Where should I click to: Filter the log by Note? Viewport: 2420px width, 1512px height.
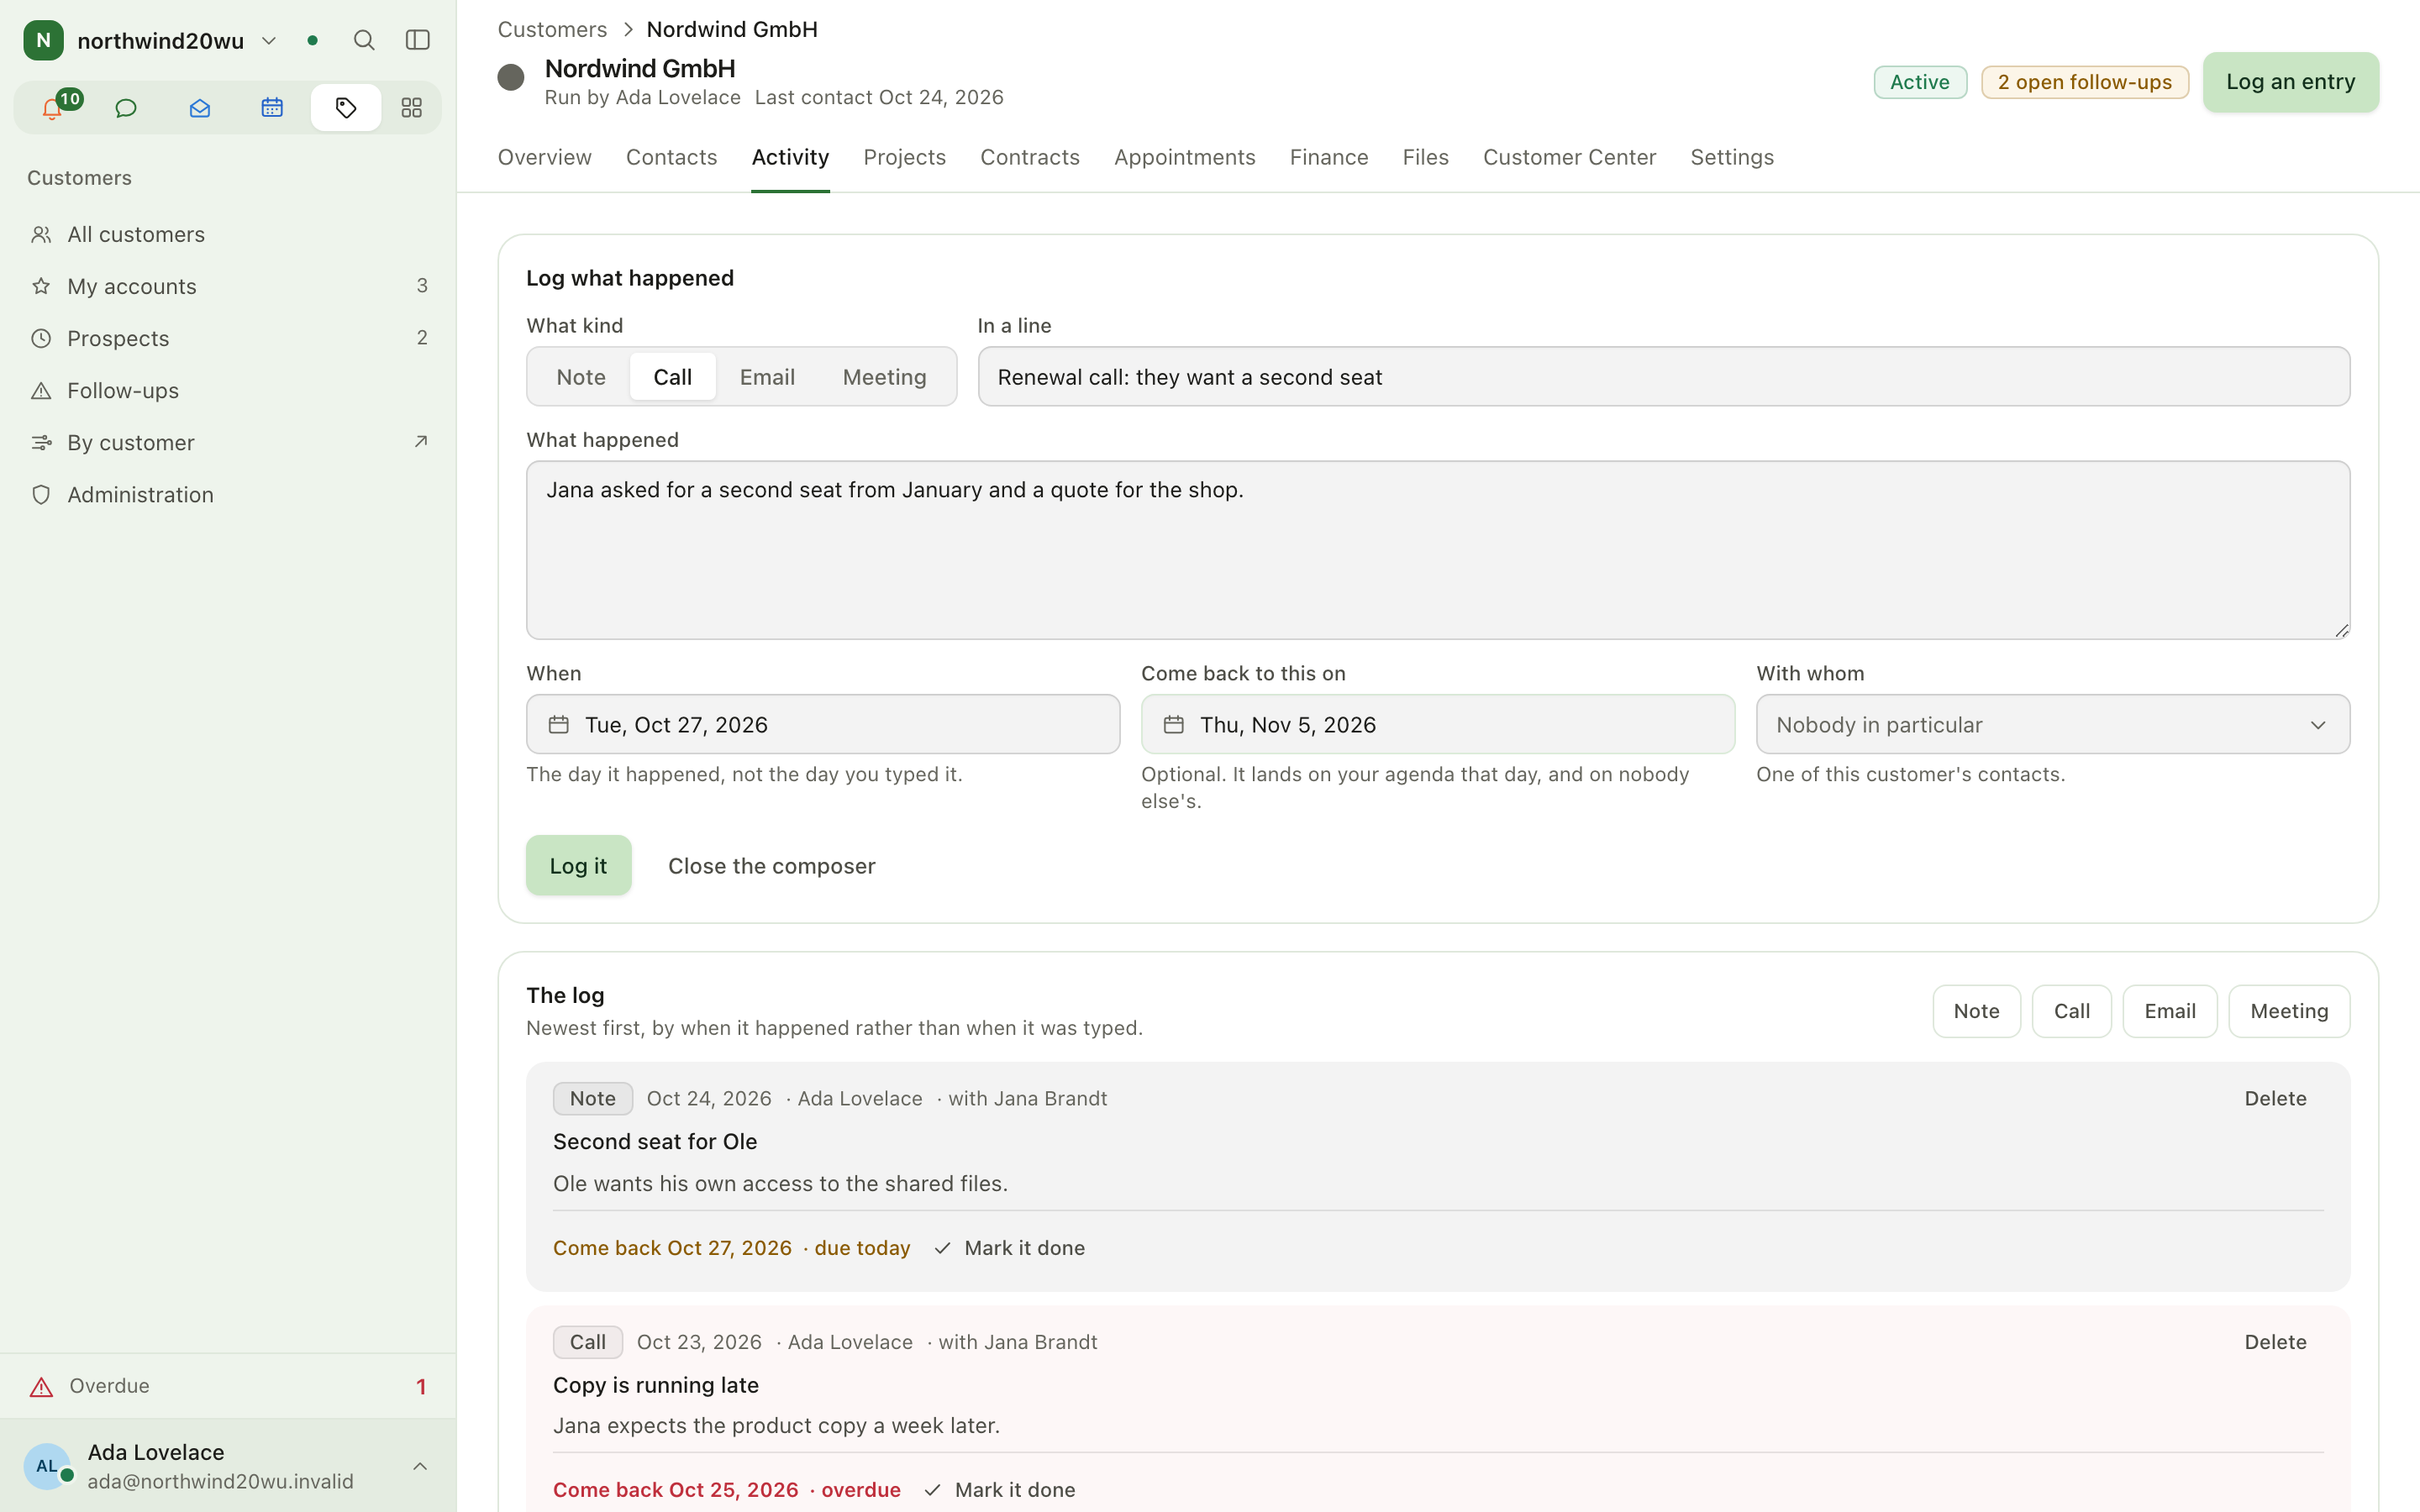point(1976,1011)
